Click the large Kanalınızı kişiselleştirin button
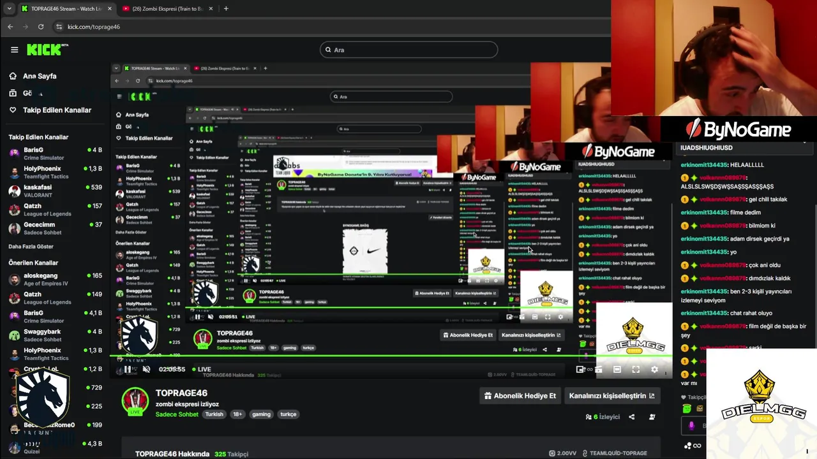Viewport: 817px width, 459px height. (611, 396)
